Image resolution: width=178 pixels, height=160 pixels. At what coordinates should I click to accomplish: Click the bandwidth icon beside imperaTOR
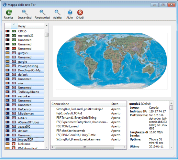click(7, 139)
